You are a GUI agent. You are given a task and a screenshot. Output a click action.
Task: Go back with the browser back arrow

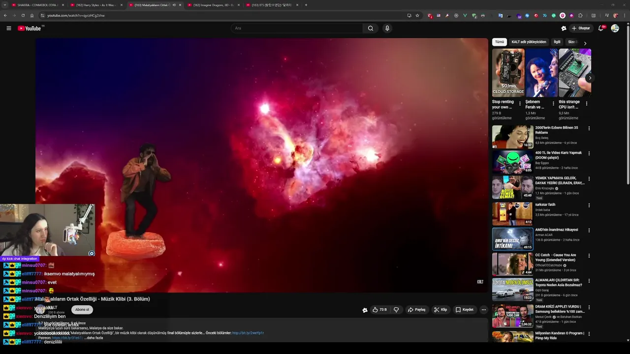pos(5,15)
